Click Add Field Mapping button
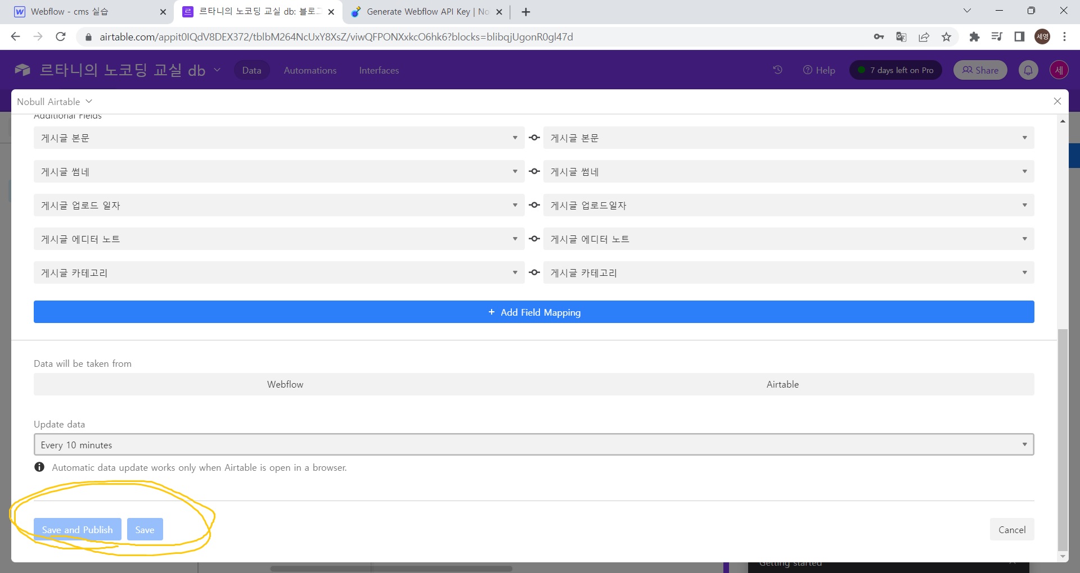The height and width of the screenshot is (573, 1080). click(x=534, y=312)
